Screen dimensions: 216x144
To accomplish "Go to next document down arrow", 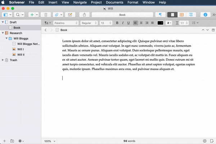I will point(207,30).
